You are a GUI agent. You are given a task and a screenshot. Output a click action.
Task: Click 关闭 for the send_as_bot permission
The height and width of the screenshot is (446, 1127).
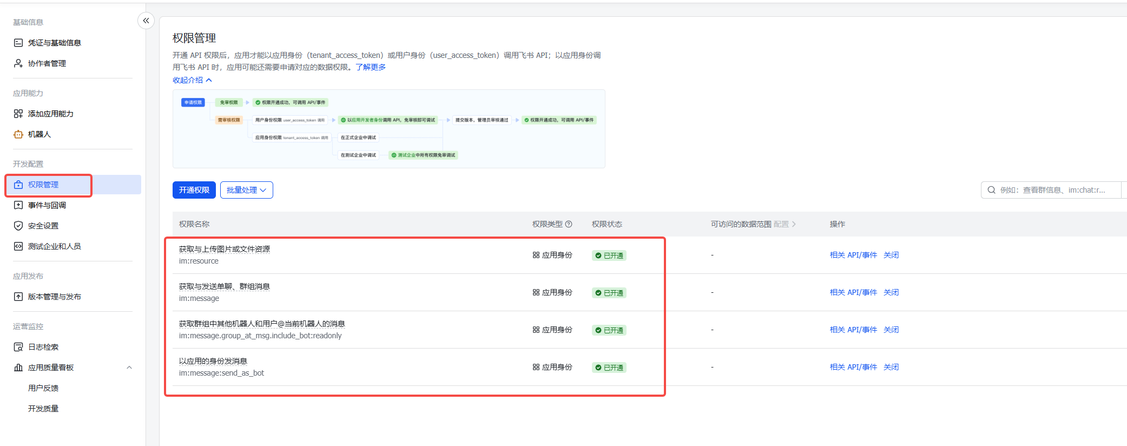tap(891, 367)
